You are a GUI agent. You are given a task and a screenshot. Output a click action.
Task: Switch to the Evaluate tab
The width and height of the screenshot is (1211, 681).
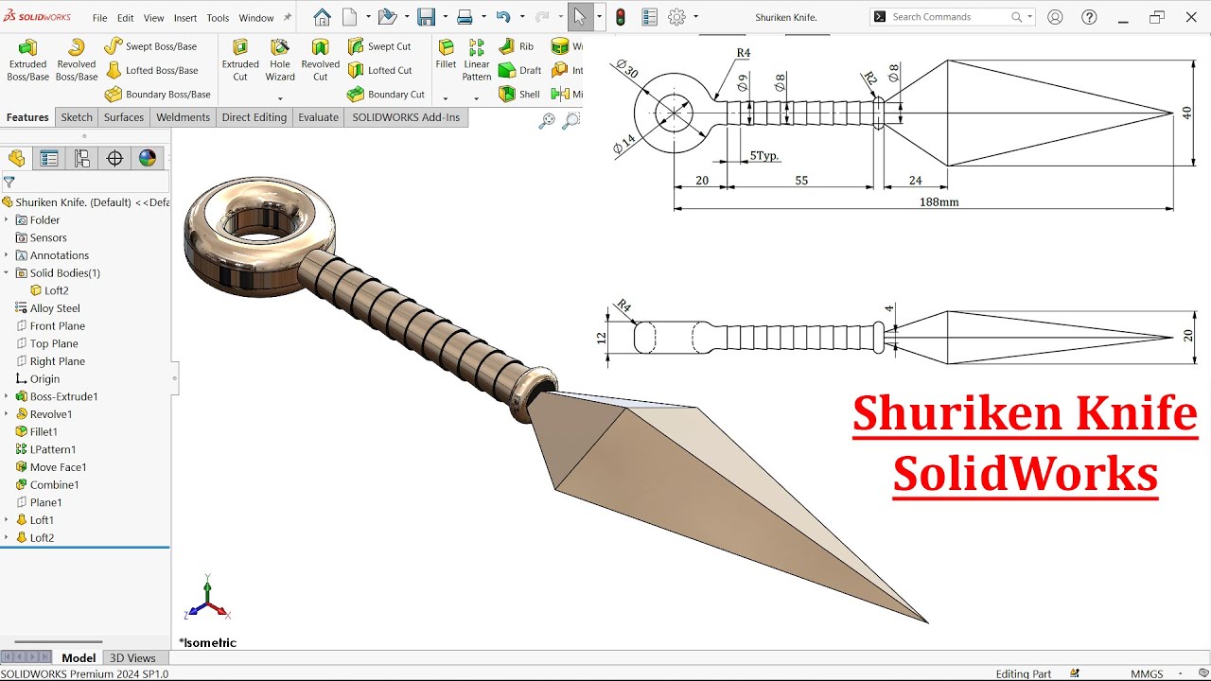tap(318, 117)
